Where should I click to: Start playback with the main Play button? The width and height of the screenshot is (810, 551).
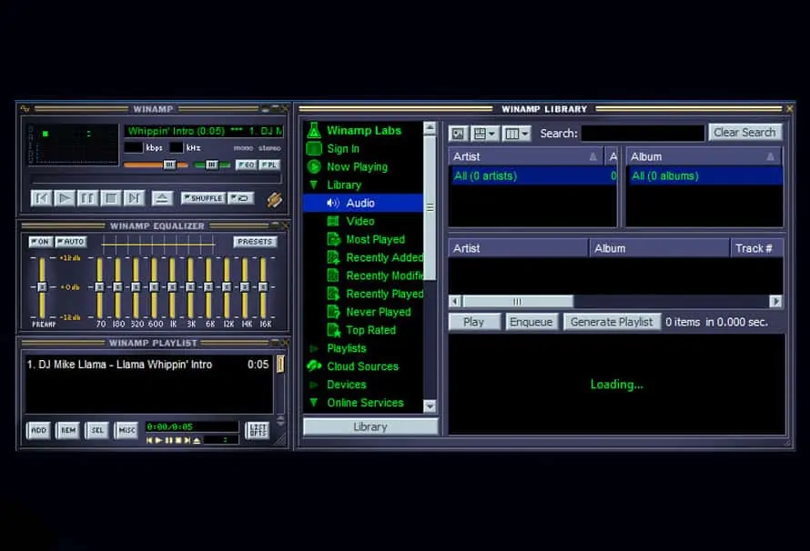click(65, 198)
